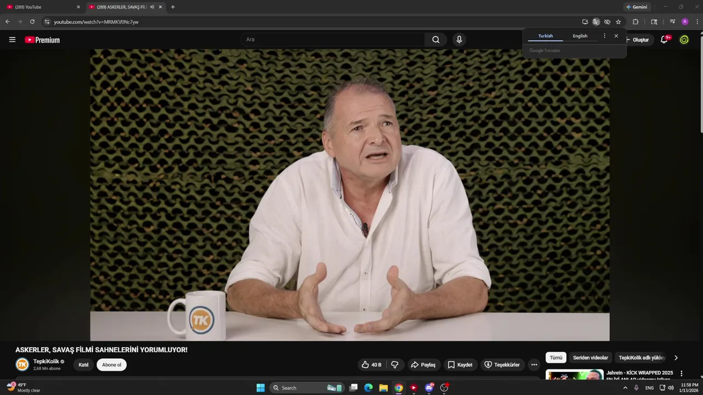Click the Windows taskbar Search box

pos(308,388)
